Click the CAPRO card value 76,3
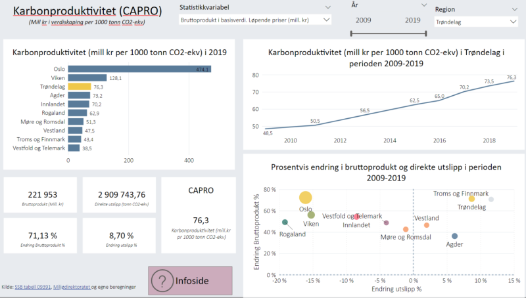526x298 pixels. [201, 221]
